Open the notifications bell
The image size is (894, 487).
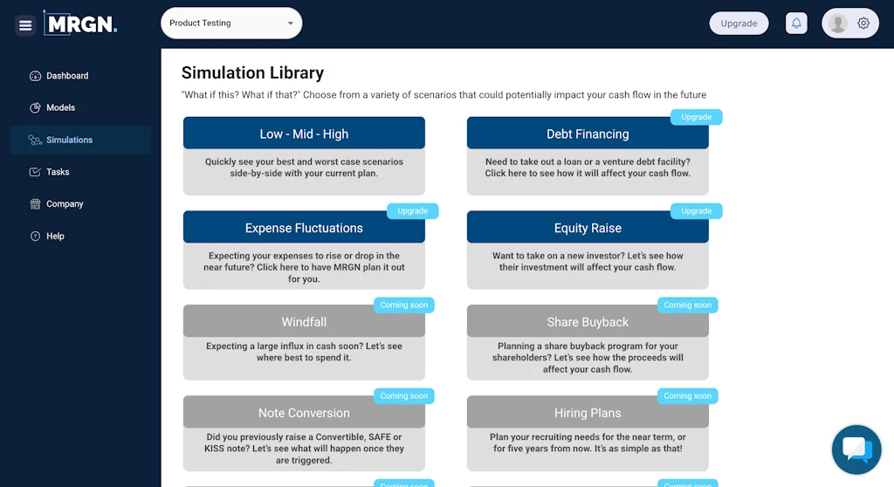click(x=796, y=24)
